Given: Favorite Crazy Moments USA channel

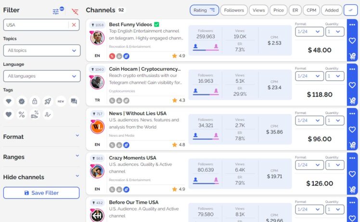Looking at the screenshot, I should pos(352,174).
